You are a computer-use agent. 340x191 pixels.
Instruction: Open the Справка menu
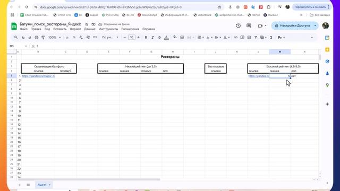click(149, 29)
